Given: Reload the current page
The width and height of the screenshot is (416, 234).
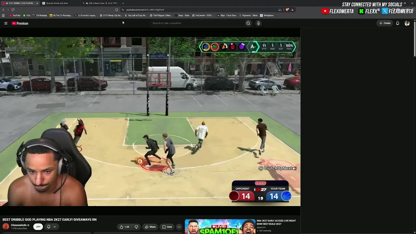Looking at the screenshot, I should pyautogui.click(x=13, y=10).
